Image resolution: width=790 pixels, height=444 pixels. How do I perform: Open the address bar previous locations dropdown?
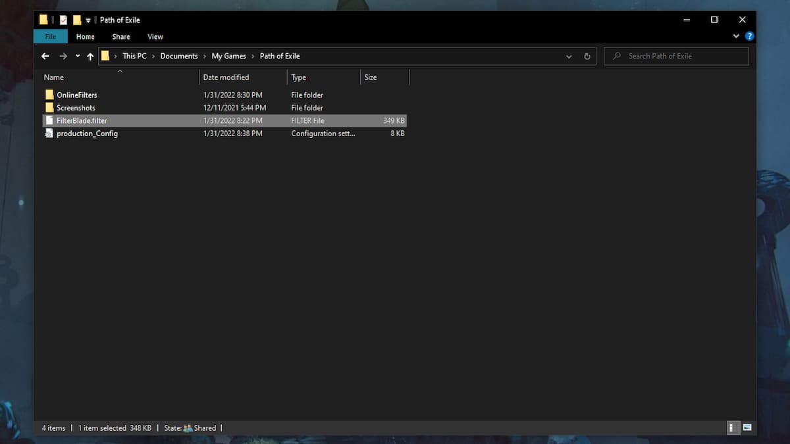click(x=569, y=57)
